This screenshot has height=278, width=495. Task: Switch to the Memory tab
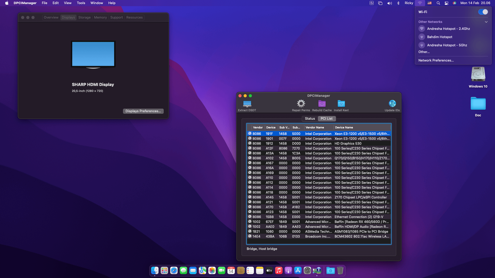100,18
